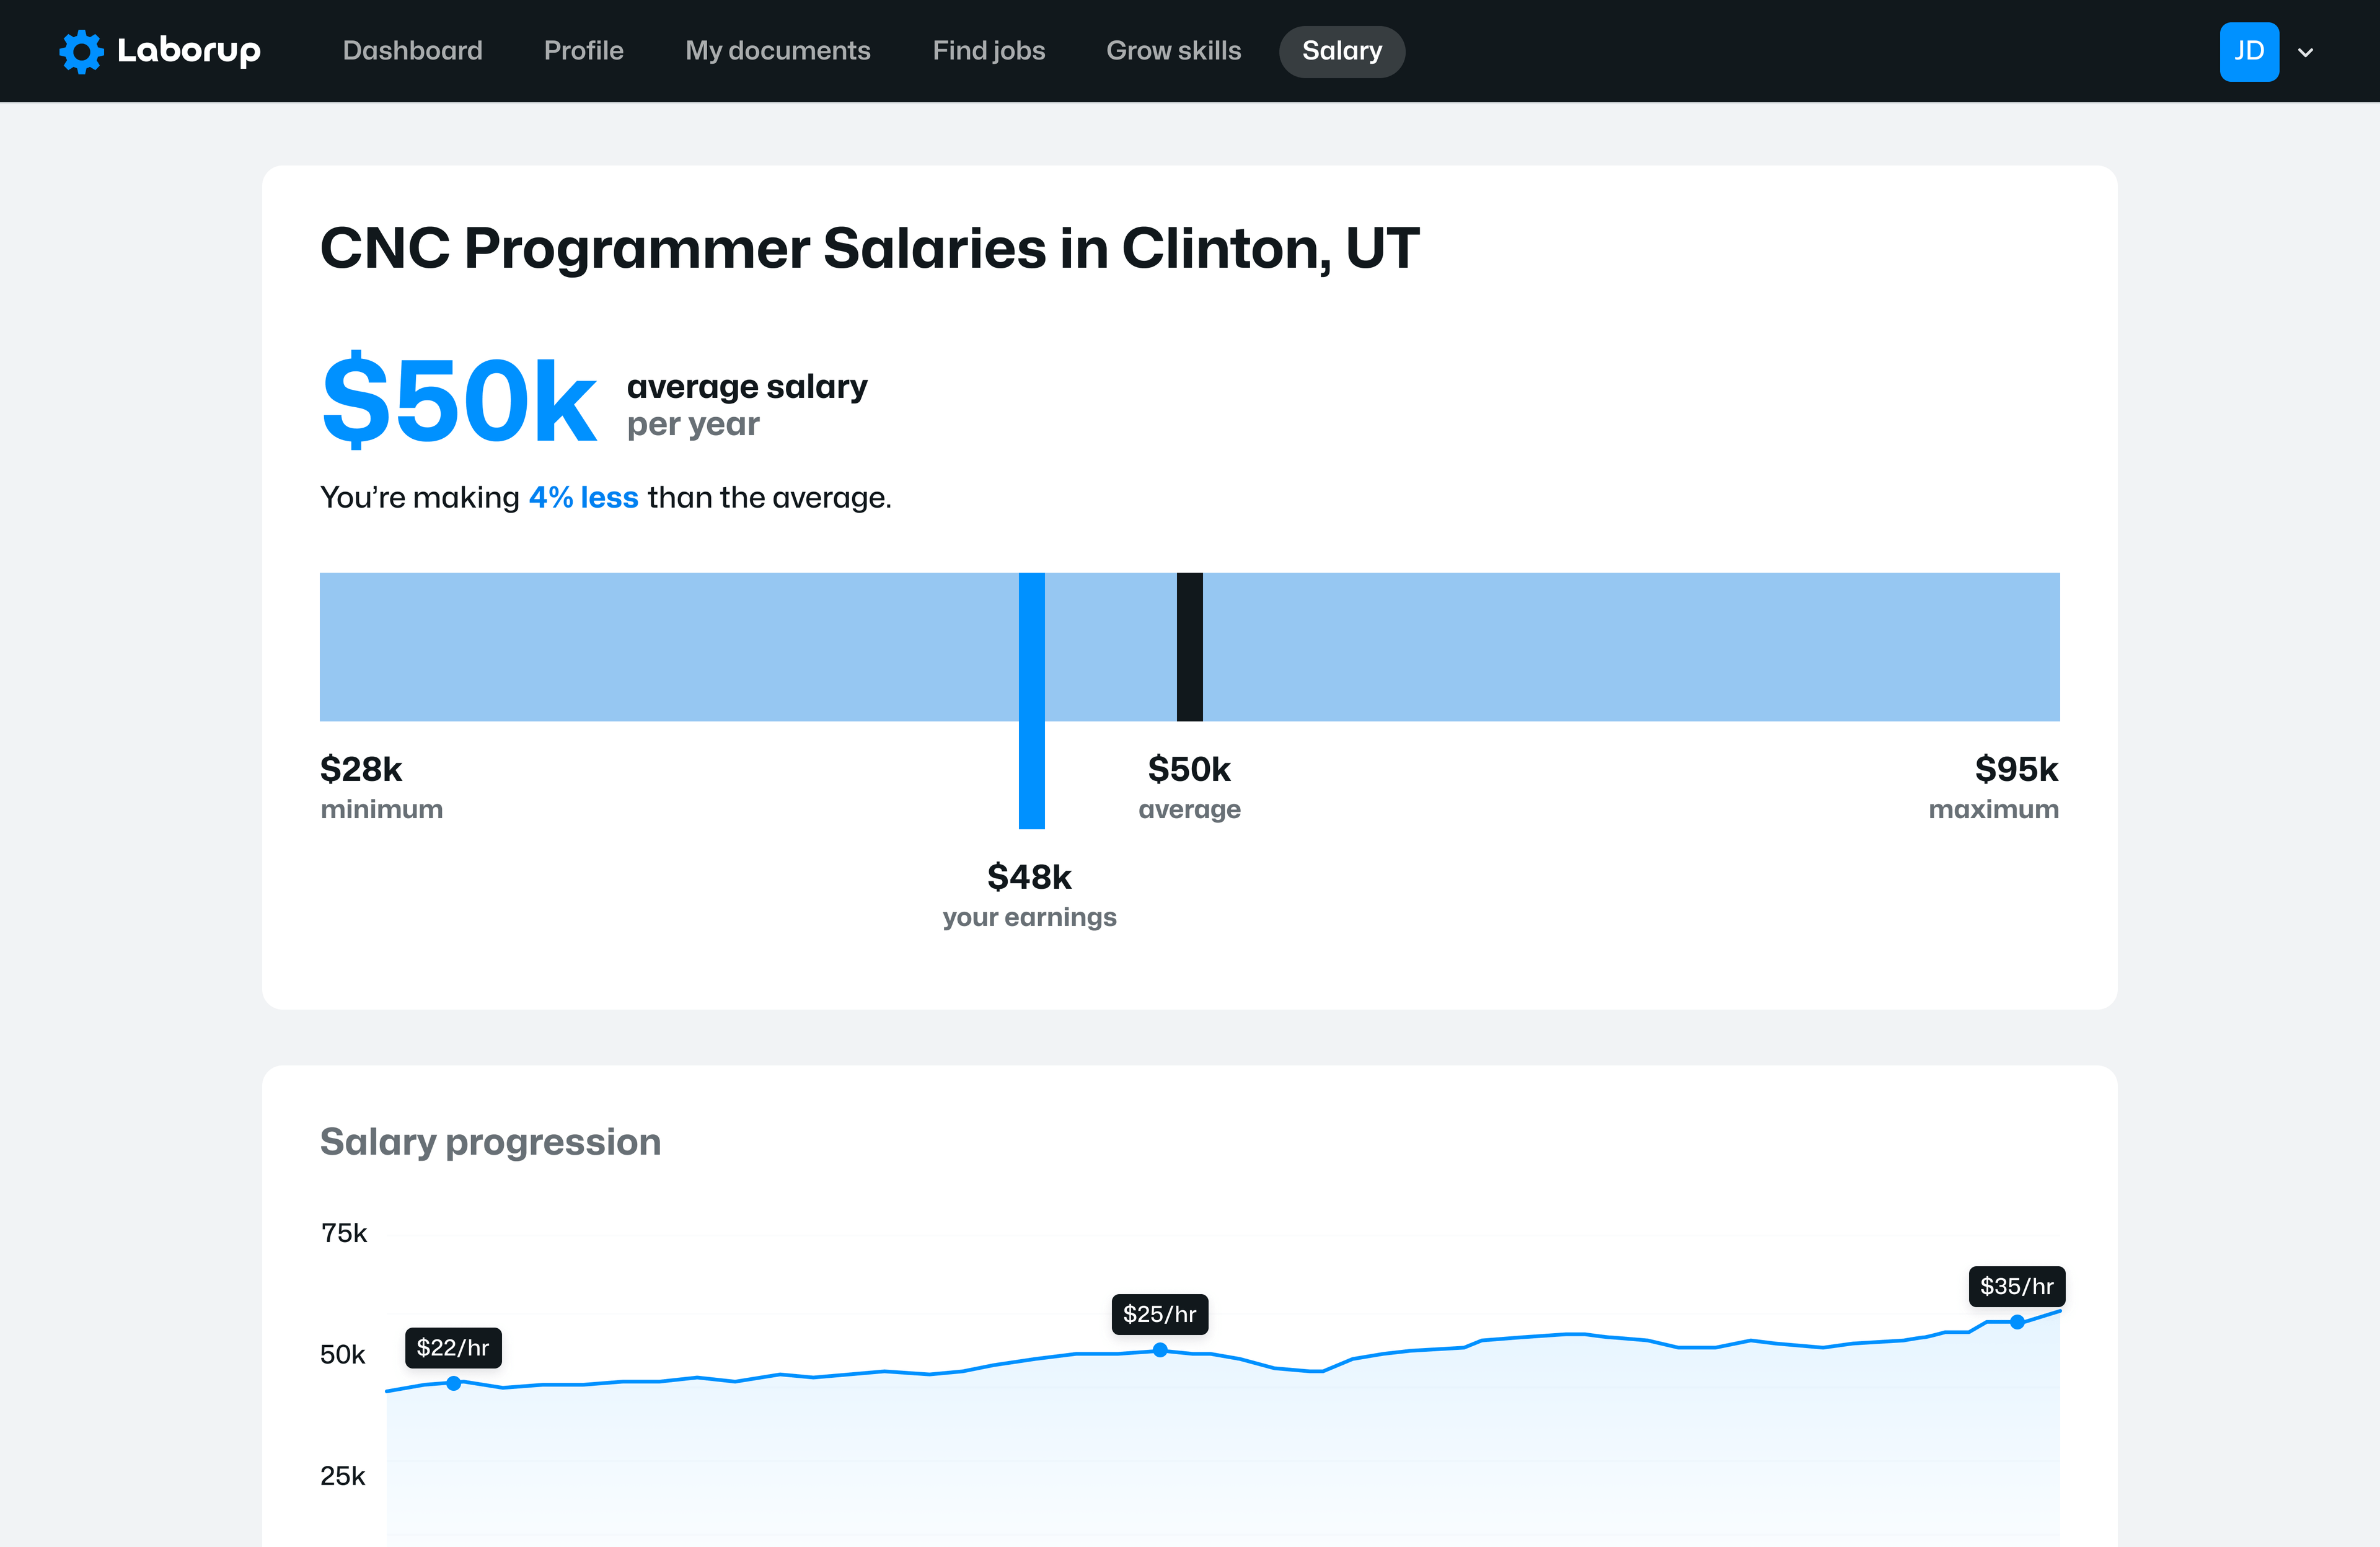Viewport: 2380px width, 1547px height.
Task: Open the JD user avatar
Action: (2248, 51)
